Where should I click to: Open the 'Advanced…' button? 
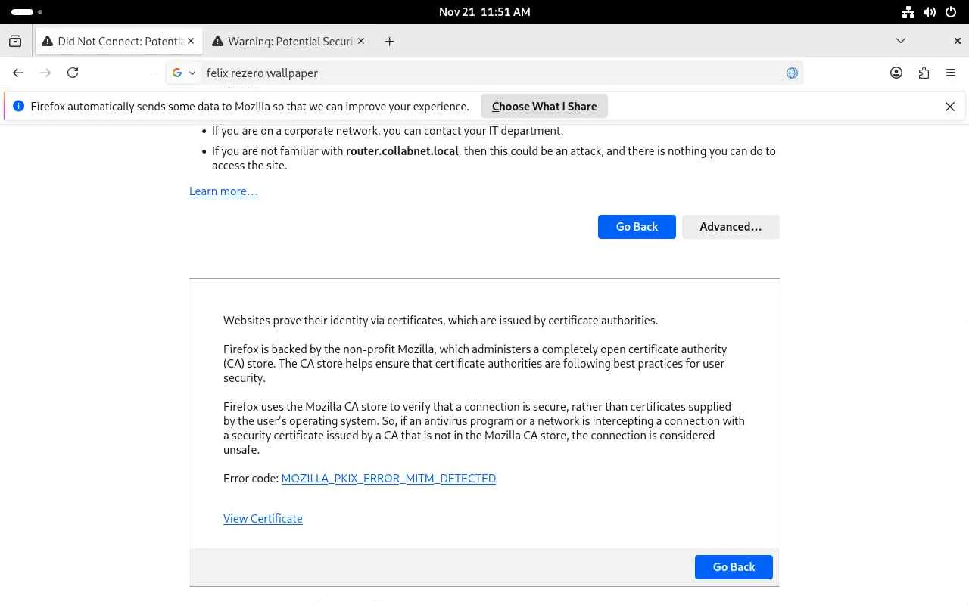tap(731, 227)
